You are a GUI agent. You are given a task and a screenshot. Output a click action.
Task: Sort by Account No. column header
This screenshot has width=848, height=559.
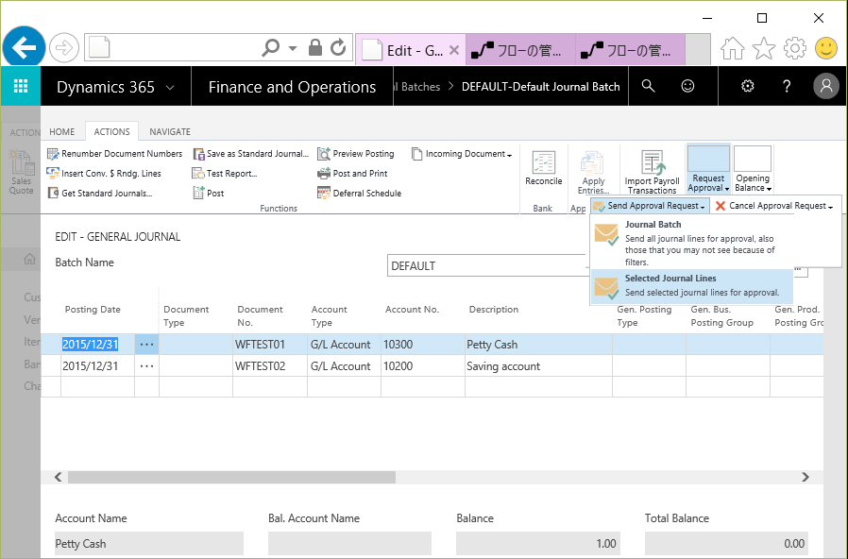(412, 309)
